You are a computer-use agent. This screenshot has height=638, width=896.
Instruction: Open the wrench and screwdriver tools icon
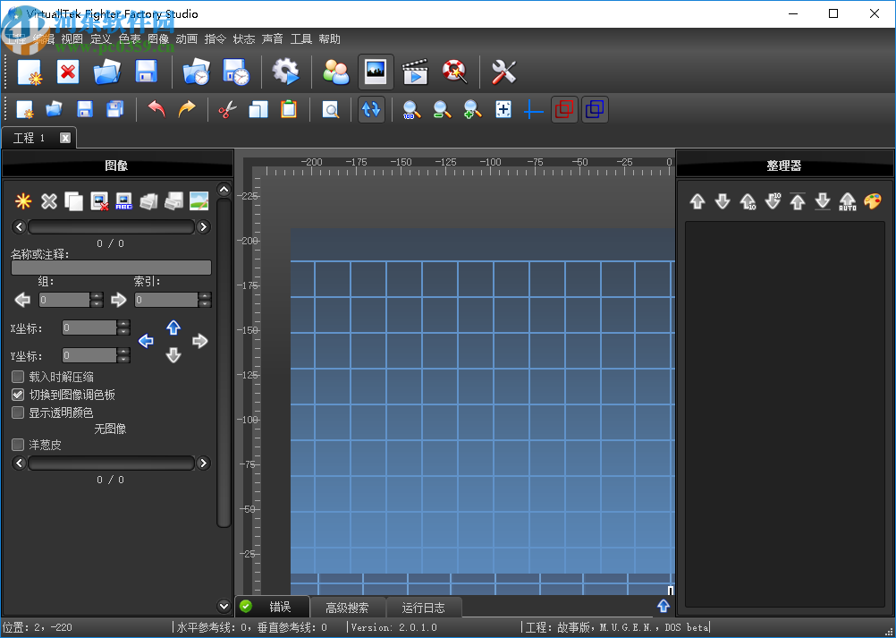tap(504, 72)
